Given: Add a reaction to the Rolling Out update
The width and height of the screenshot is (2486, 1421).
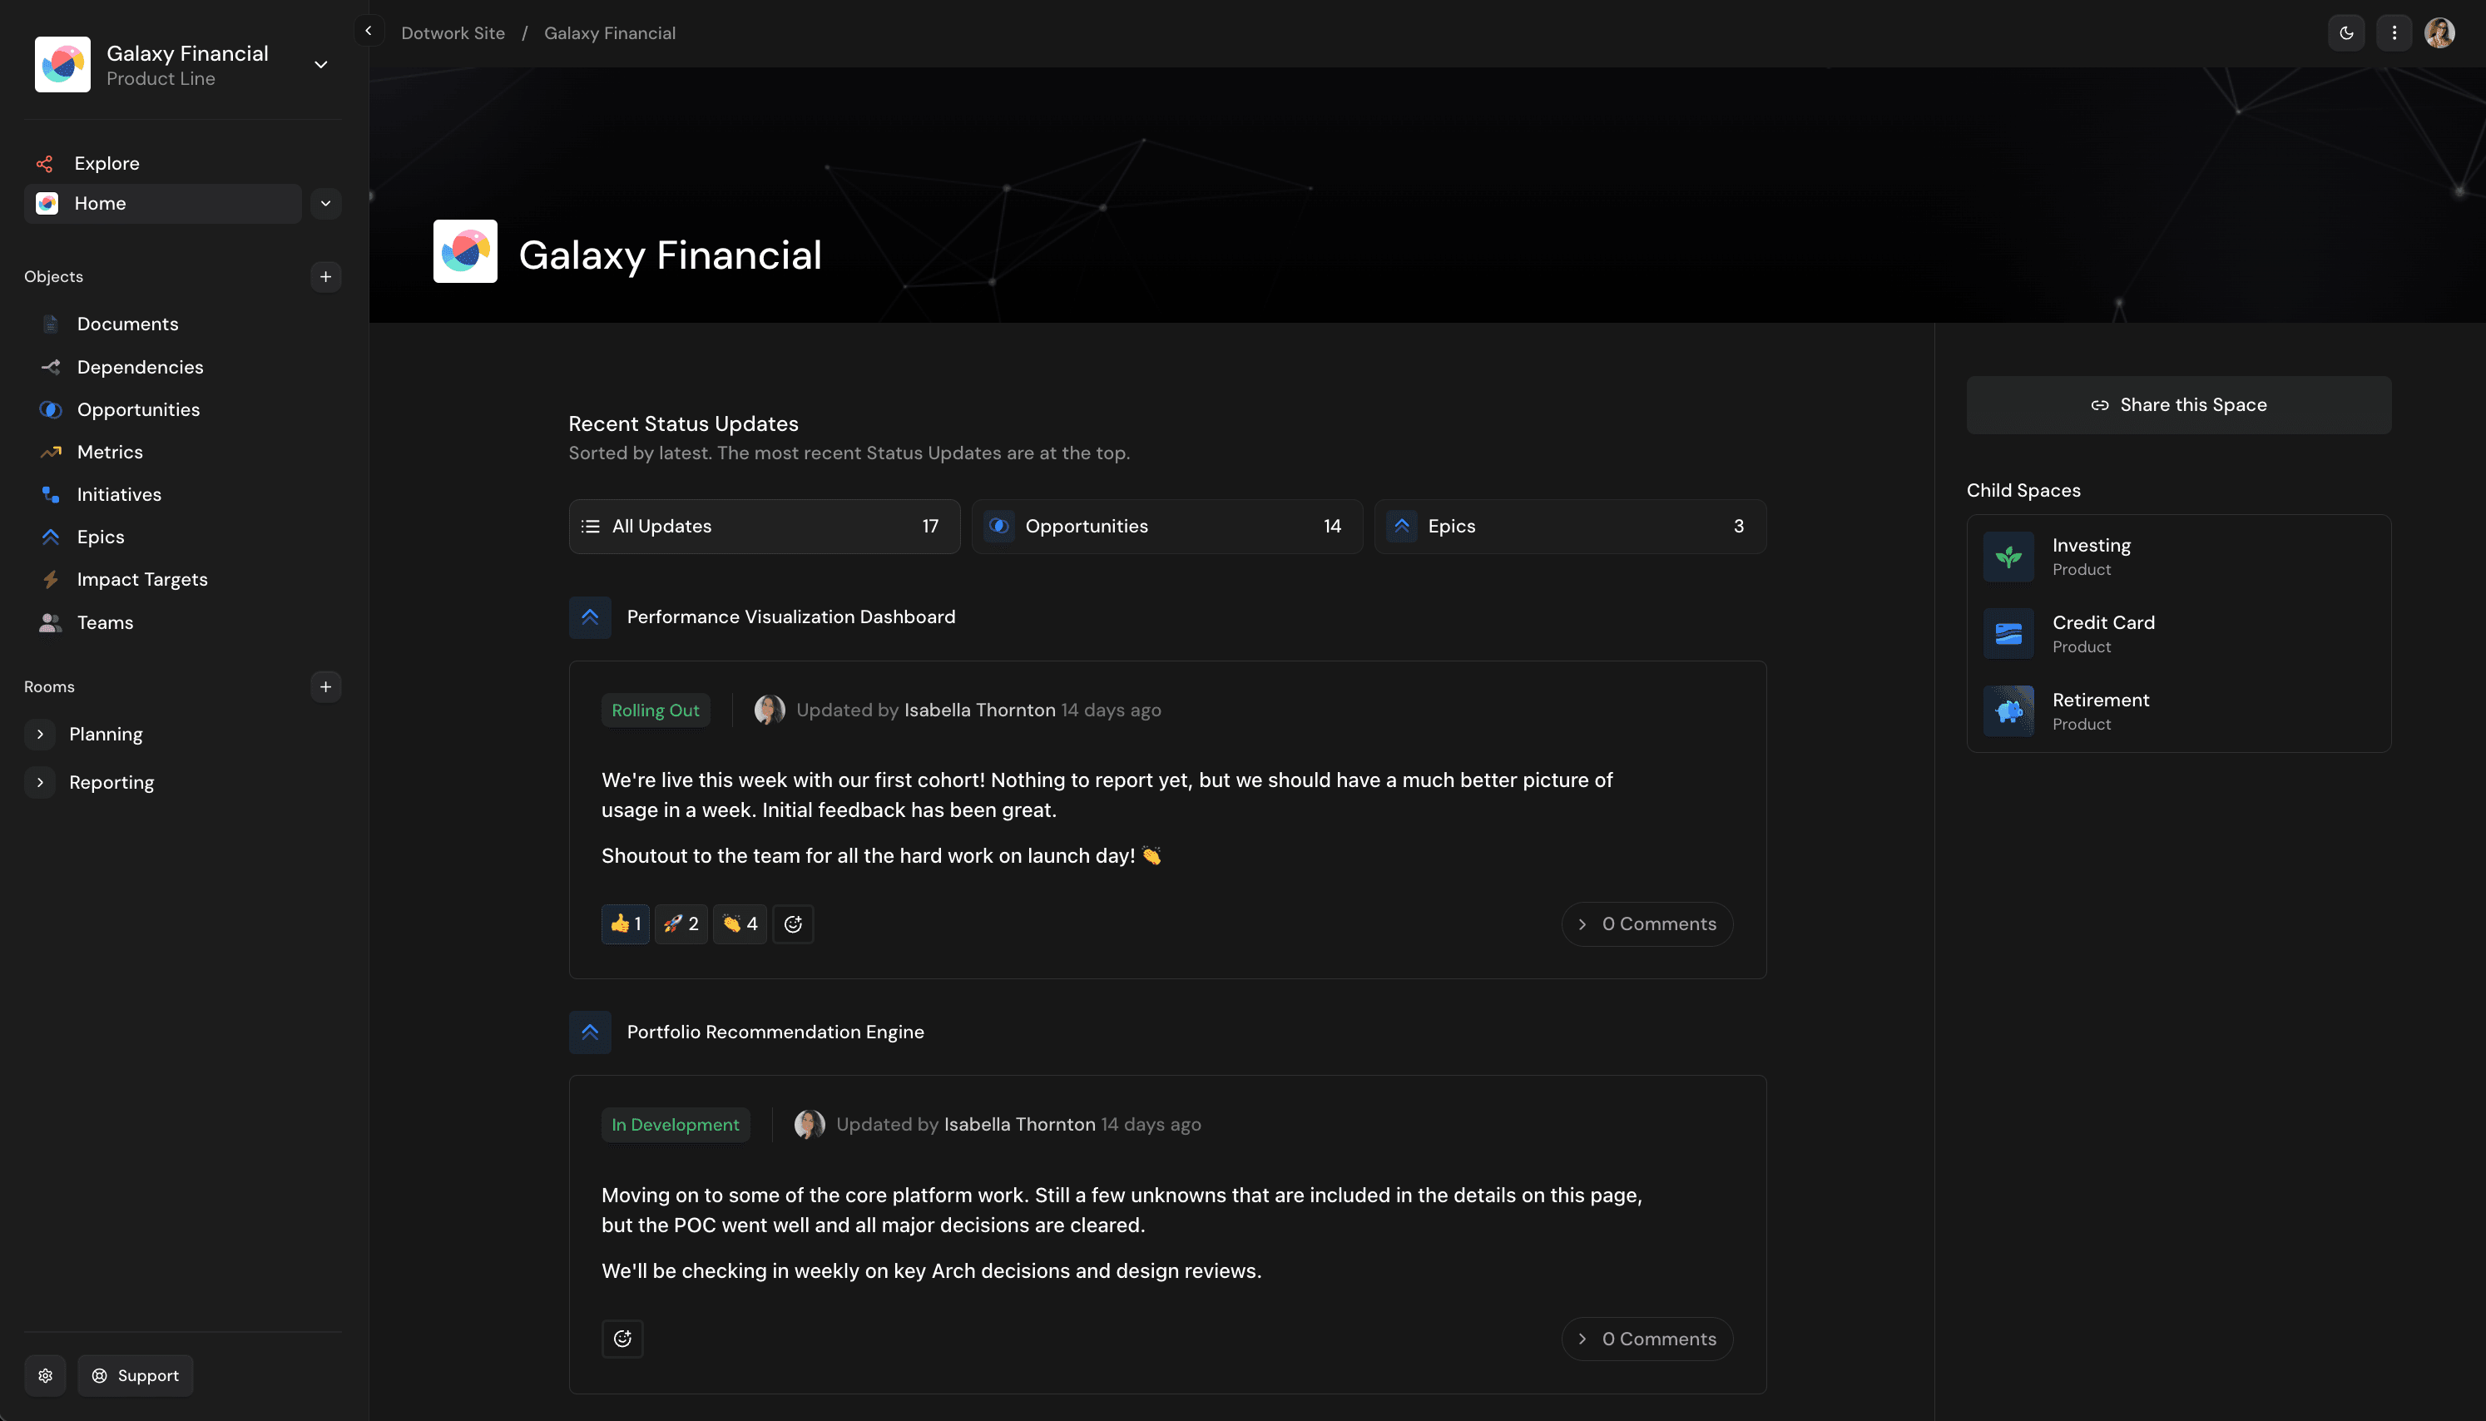Looking at the screenshot, I should click(793, 923).
